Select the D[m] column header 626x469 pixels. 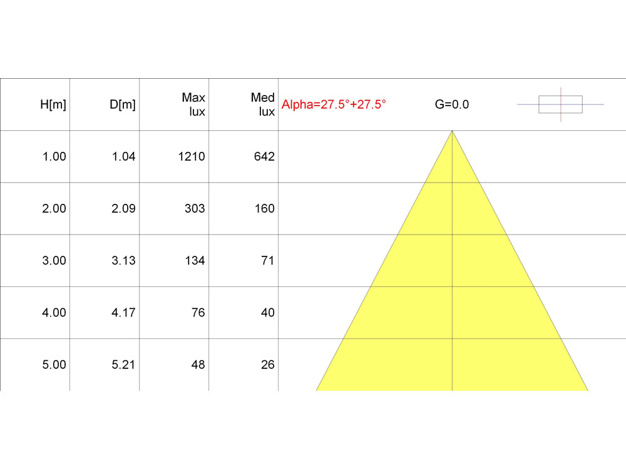[122, 105]
